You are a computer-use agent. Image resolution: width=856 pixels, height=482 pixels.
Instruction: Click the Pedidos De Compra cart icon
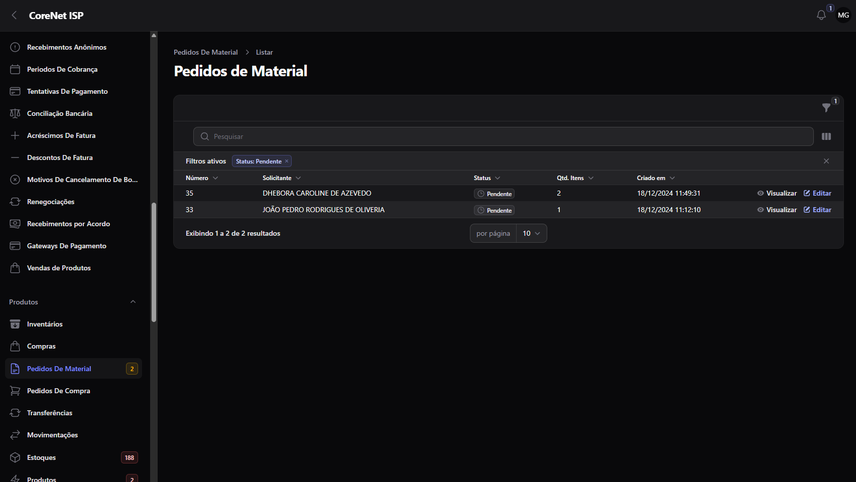tap(15, 391)
